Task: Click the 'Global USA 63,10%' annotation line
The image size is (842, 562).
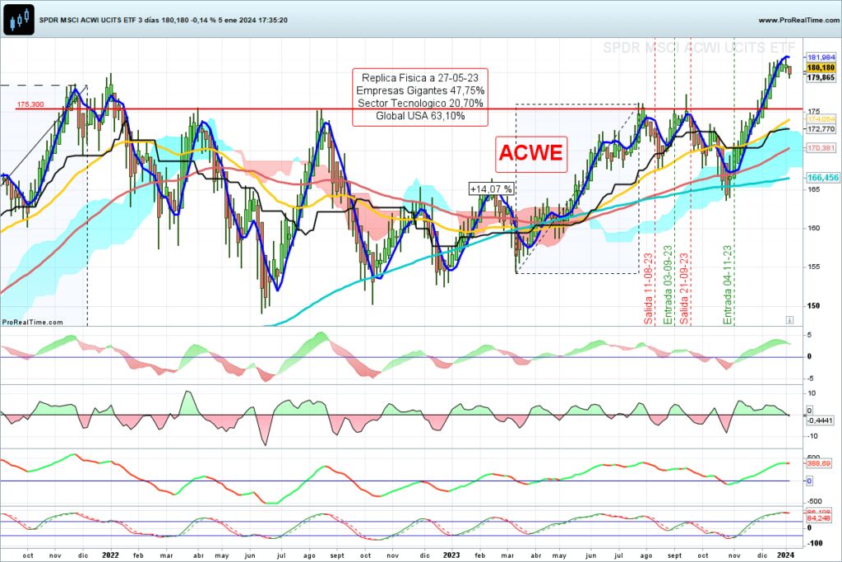Action: pyautogui.click(x=420, y=116)
